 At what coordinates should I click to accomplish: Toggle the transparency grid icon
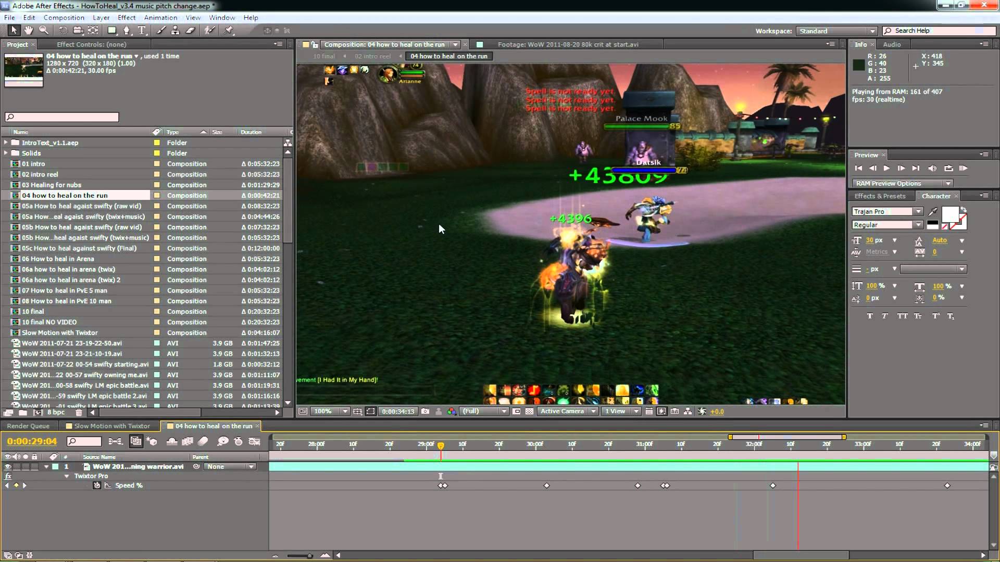530,411
